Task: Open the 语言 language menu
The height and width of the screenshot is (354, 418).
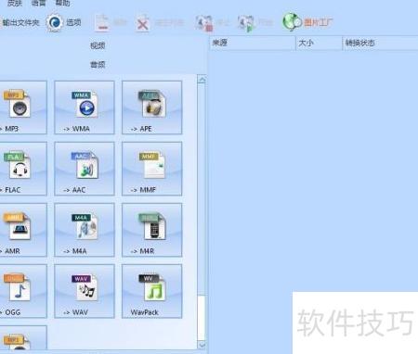Action: (39, 3)
